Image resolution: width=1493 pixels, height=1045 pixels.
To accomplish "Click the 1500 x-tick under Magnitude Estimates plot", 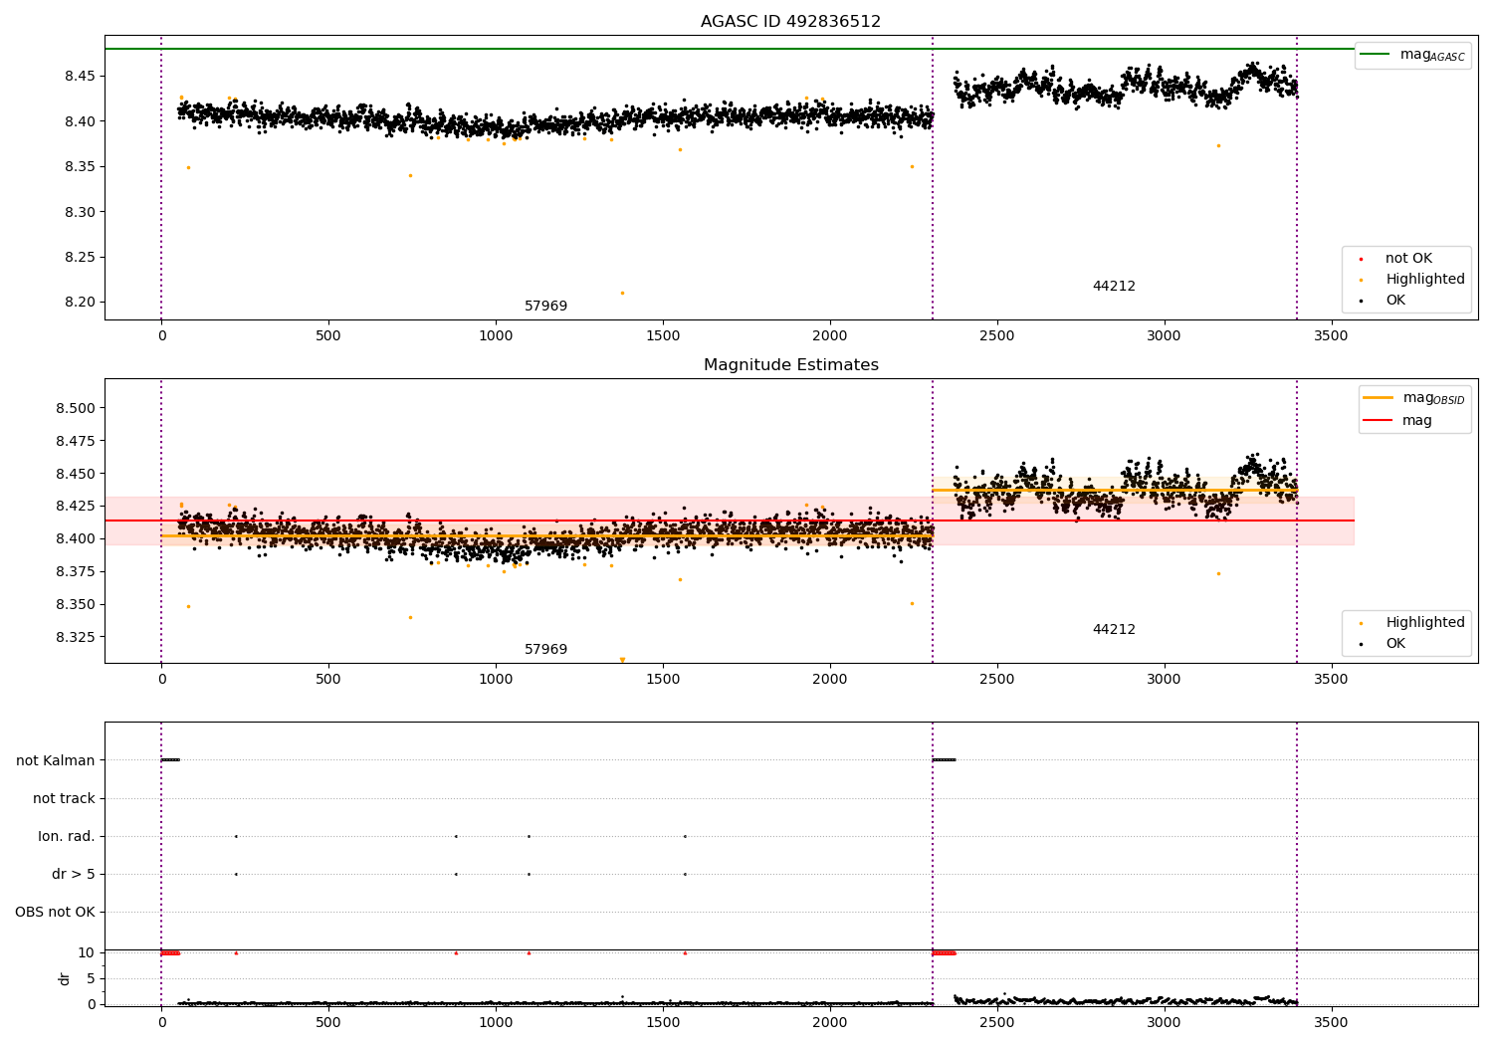I will click(x=663, y=680).
